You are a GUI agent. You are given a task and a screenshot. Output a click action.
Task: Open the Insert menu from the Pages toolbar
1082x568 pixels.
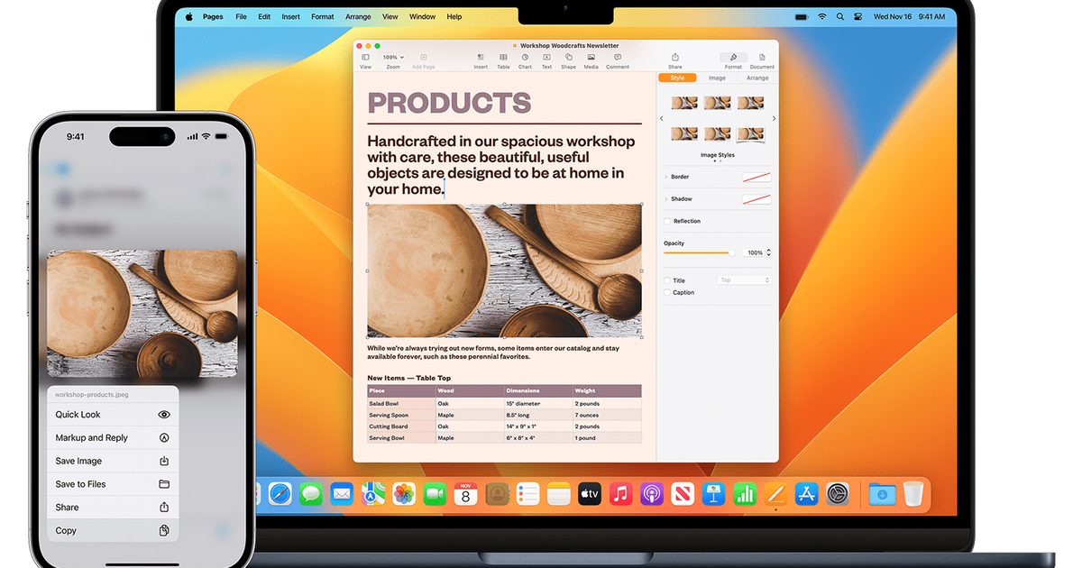pyautogui.click(x=480, y=56)
